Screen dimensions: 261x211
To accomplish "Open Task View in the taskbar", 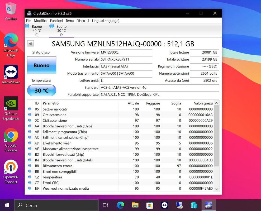I will coord(106,205).
